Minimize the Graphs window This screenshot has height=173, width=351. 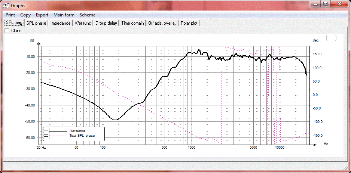tap(315, 4)
